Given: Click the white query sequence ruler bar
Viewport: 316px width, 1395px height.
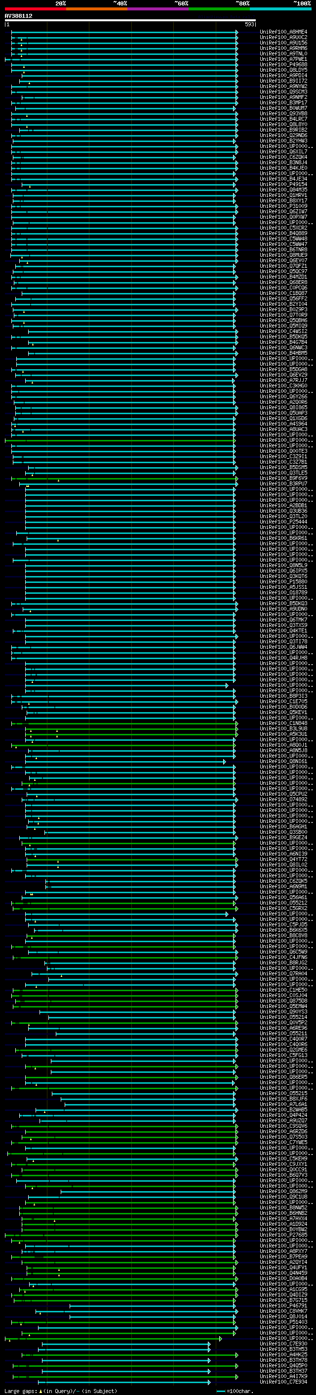Looking at the screenshot, I should (x=130, y=21).
